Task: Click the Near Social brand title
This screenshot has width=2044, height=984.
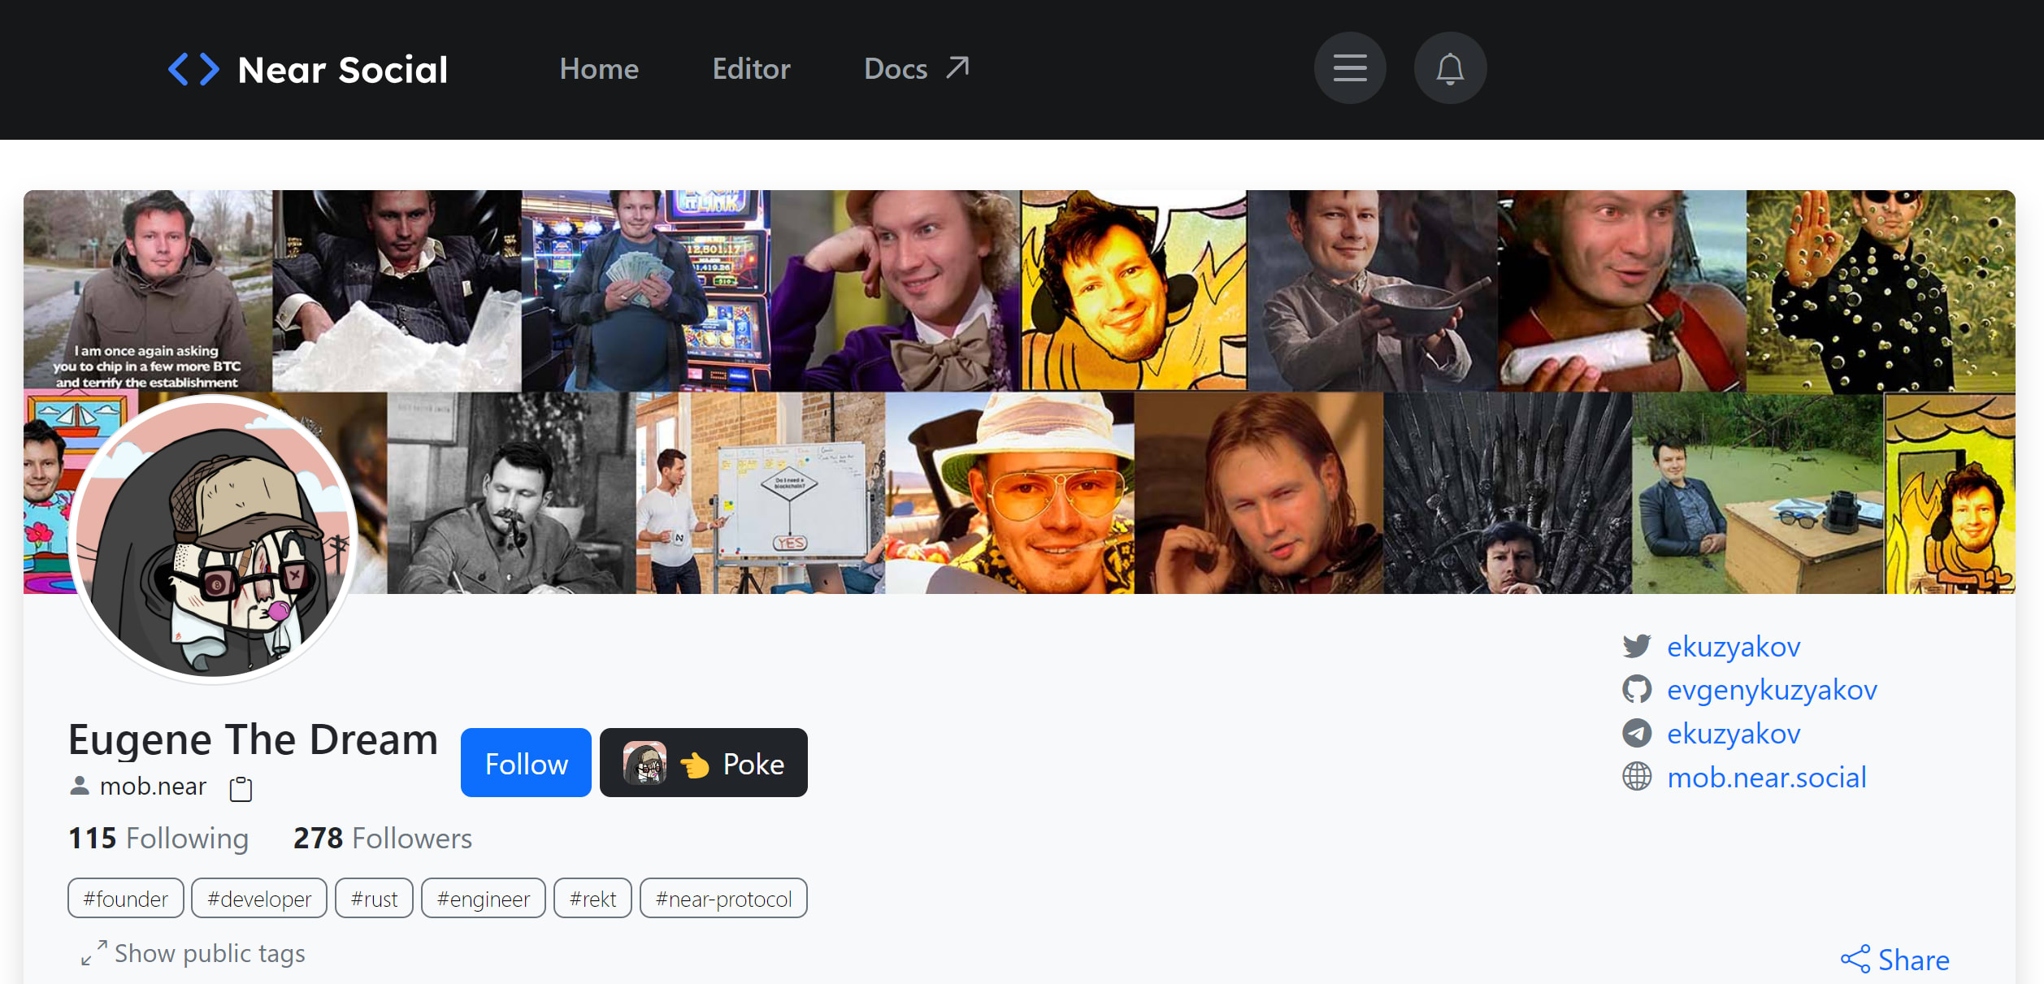Action: coord(343,70)
